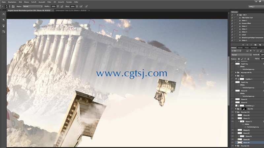Screen dimensions: 264x148
Task: Open the Filter menu
Action: (49, 2)
